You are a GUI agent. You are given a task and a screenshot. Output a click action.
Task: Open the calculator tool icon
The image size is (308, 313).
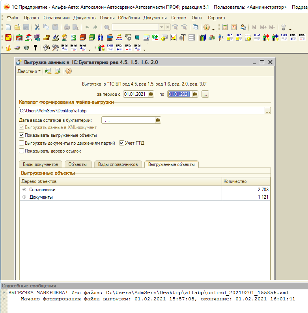[x=225, y=27]
